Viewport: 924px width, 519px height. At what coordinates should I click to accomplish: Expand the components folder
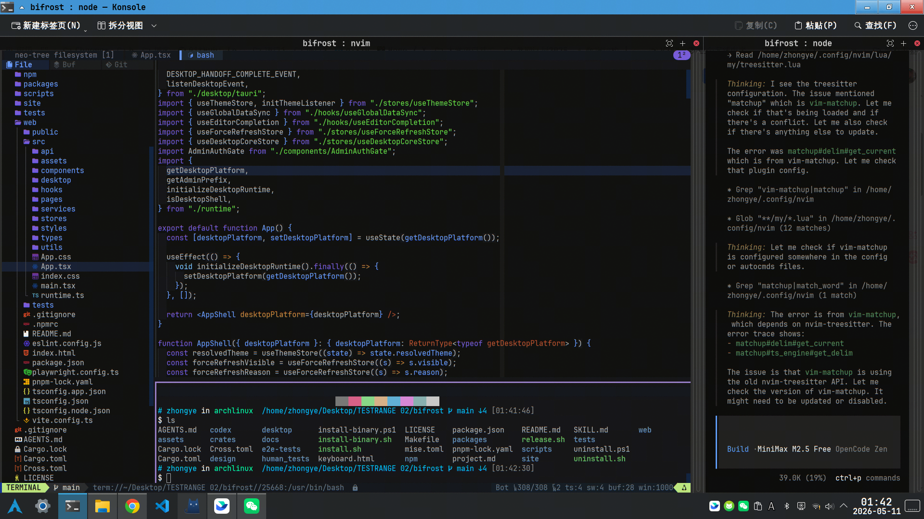coord(58,171)
